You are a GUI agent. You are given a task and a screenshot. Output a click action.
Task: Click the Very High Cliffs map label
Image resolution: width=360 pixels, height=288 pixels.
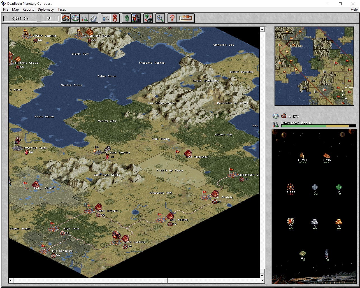click(107, 175)
